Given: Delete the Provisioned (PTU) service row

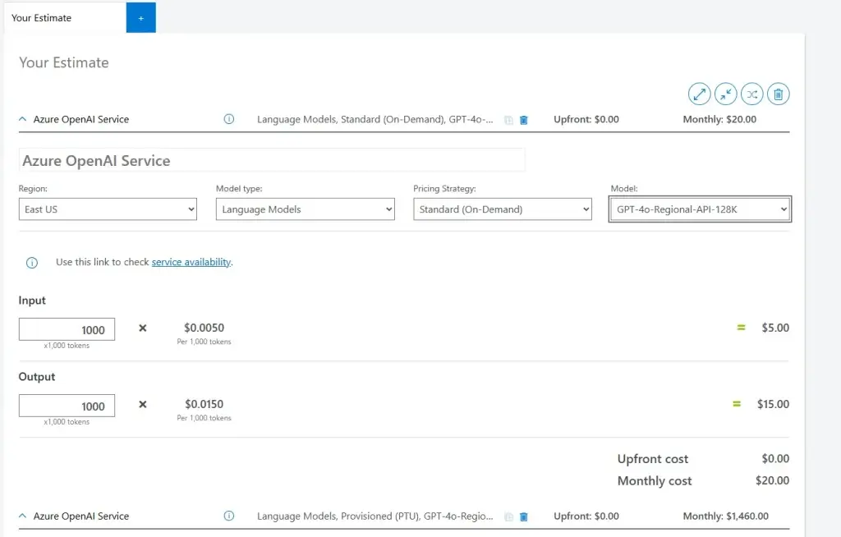Looking at the screenshot, I should [x=524, y=516].
